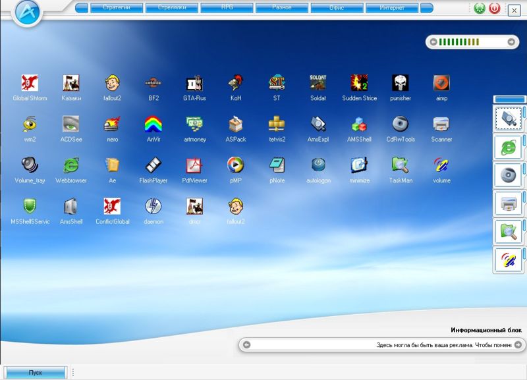Viewport: 527px width, 380px height.
Task: Launch the daemon lightning icon
Action: (x=153, y=206)
